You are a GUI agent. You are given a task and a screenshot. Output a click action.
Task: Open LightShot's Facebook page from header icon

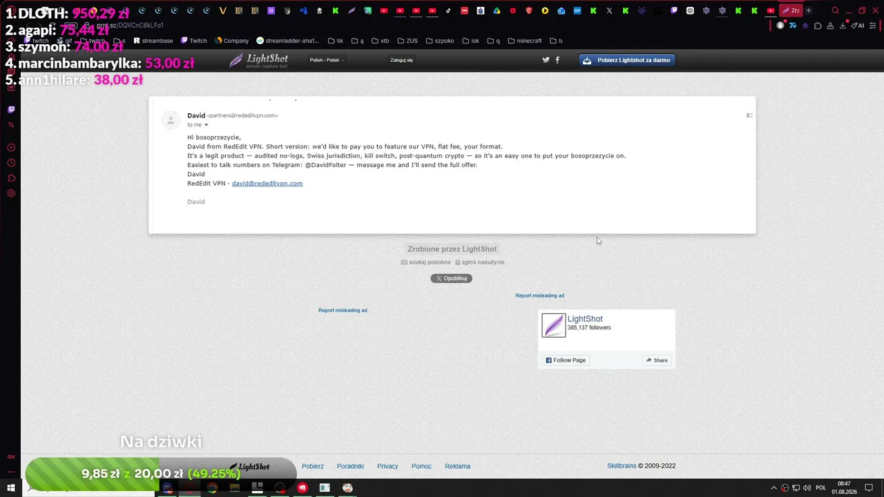(557, 60)
